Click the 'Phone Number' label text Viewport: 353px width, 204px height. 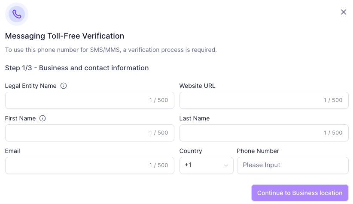(x=258, y=151)
